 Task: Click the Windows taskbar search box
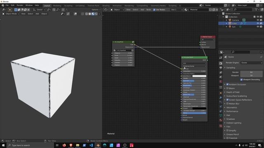(x=30, y=145)
